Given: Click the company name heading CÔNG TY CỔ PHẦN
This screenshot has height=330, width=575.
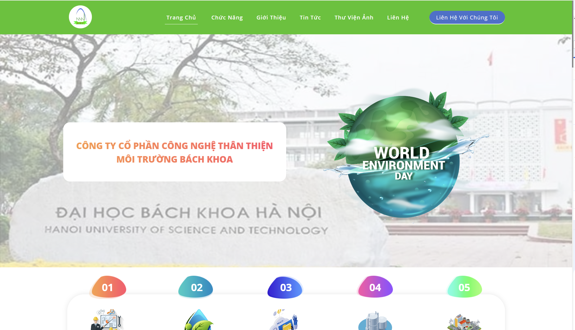Looking at the screenshot, I should click(175, 152).
